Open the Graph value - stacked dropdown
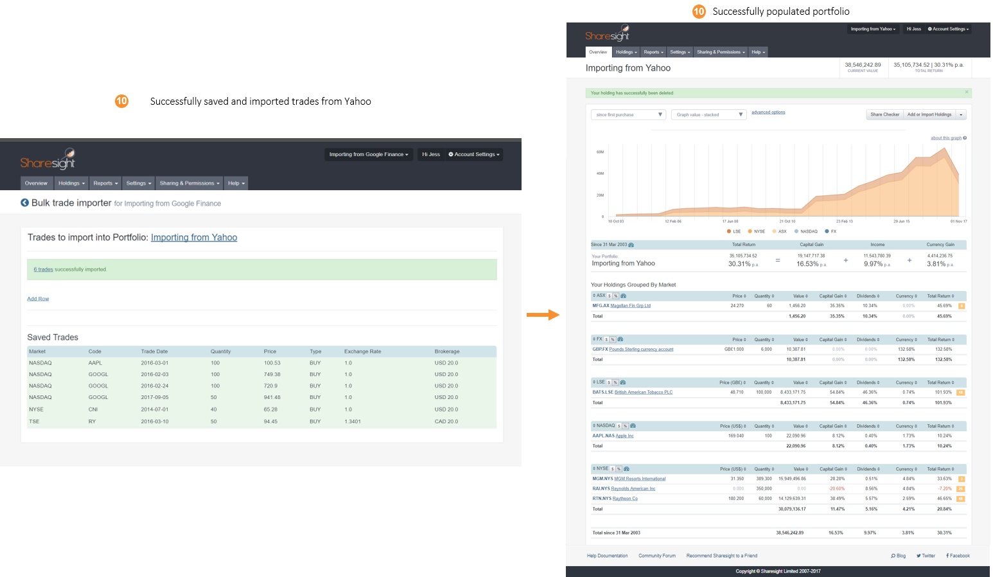This screenshot has height=577, width=993. [x=709, y=114]
